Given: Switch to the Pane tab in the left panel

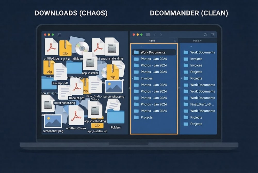Looking at the screenshot, I should point(152,40).
